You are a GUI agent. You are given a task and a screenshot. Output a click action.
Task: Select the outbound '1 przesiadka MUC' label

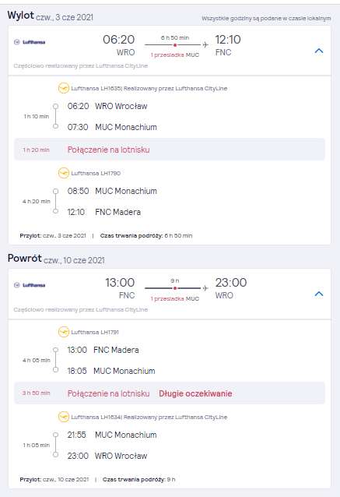(x=175, y=55)
